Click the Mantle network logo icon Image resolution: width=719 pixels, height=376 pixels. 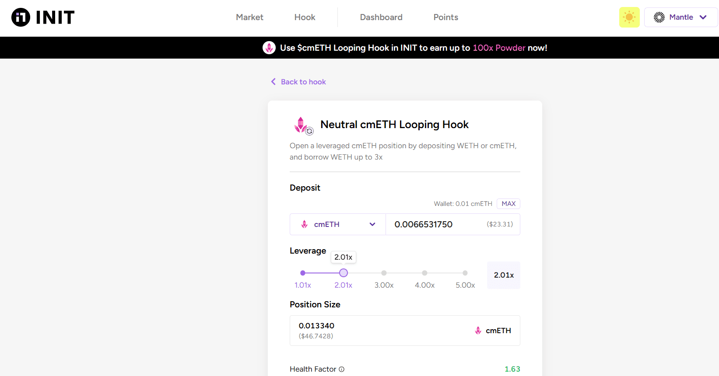(659, 17)
